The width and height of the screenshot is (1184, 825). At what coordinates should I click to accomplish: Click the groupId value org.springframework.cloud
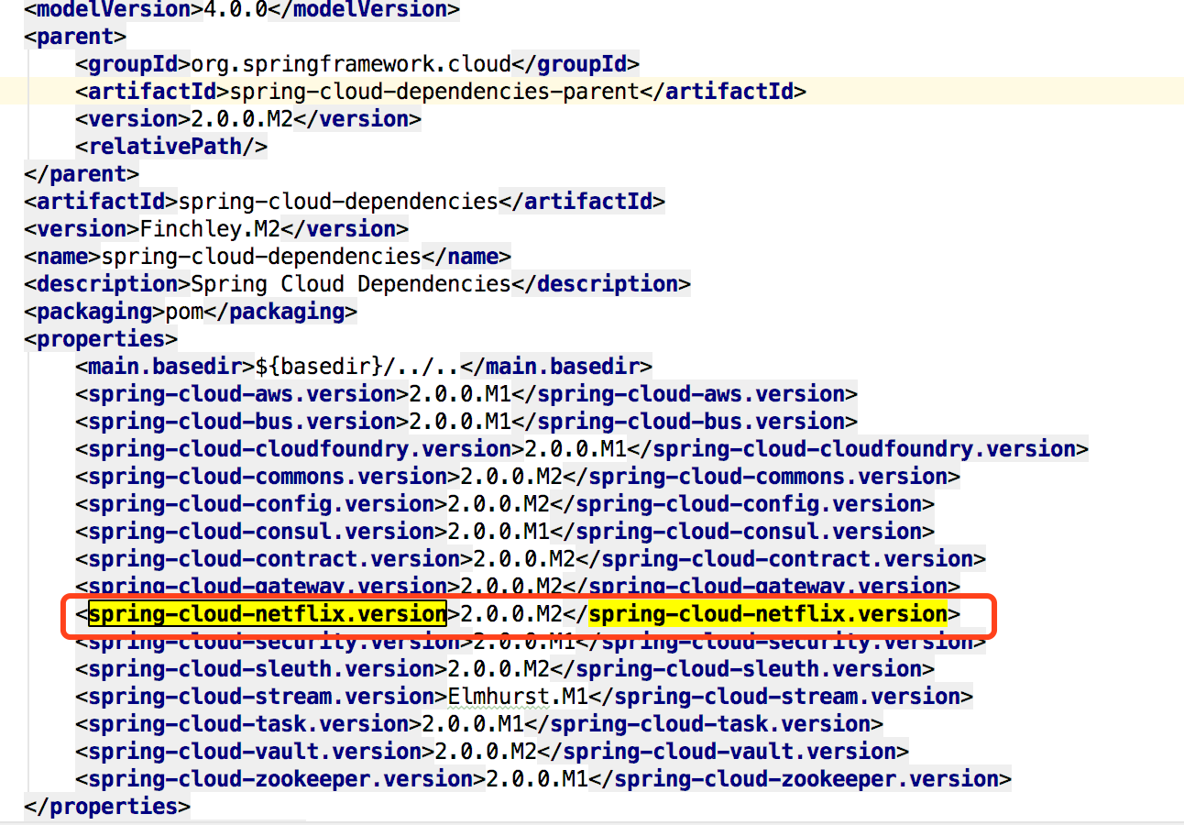pyautogui.click(x=350, y=64)
